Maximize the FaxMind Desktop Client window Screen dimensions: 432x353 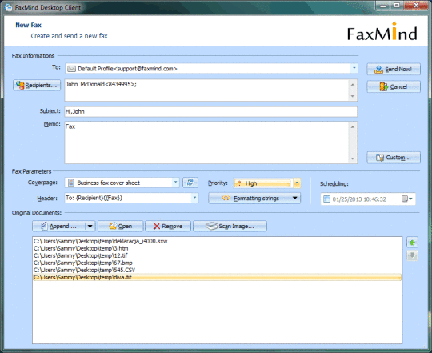[397, 6]
